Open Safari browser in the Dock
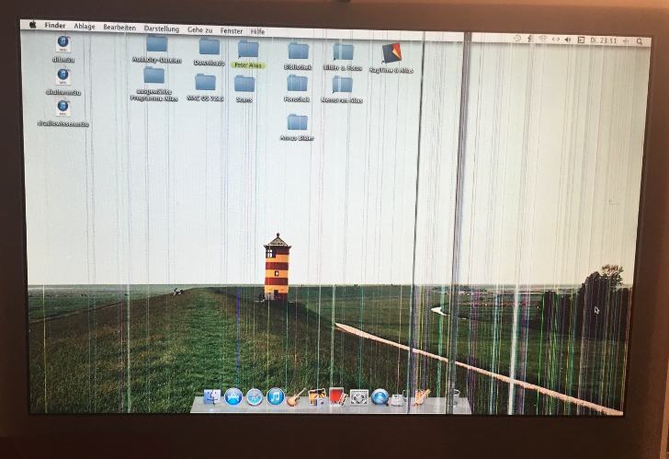The height and width of the screenshot is (459, 669). click(255, 397)
